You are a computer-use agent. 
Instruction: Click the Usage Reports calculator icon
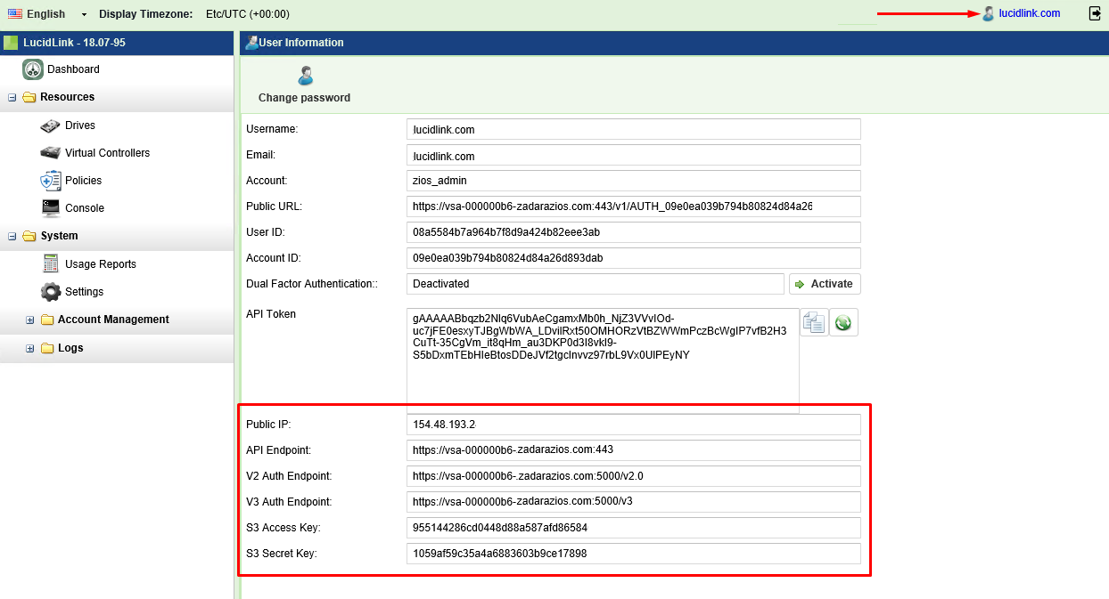(51, 264)
